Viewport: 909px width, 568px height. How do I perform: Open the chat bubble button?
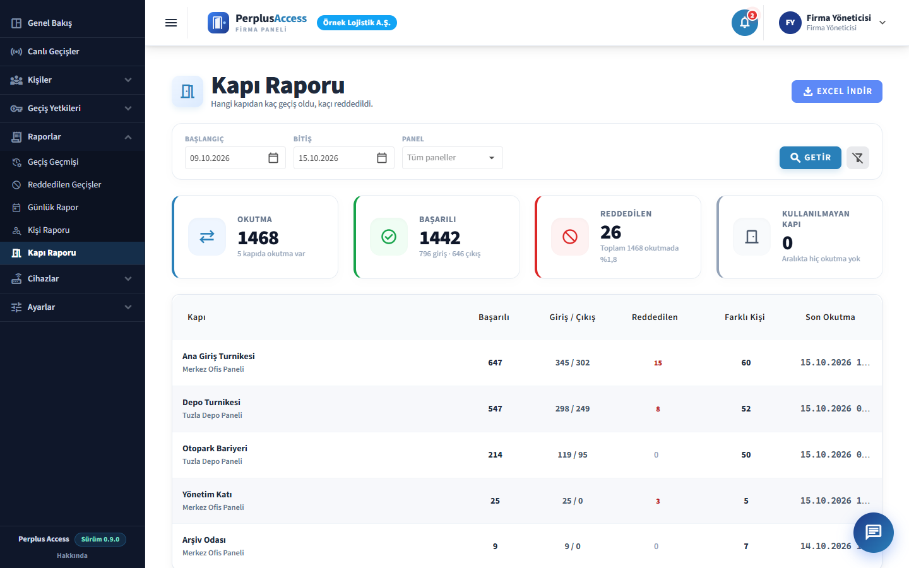tap(874, 533)
